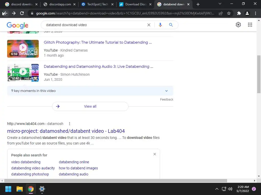Click the browser forward arrow

click(x=14, y=13)
